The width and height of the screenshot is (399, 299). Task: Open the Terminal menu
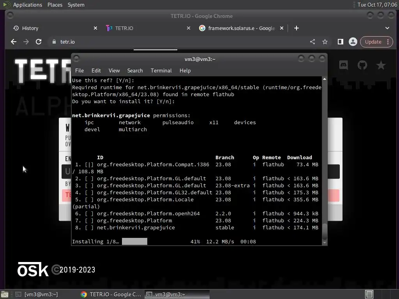coord(161,71)
